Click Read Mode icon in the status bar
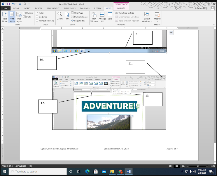The height and width of the screenshot is (176, 217). [170, 166]
